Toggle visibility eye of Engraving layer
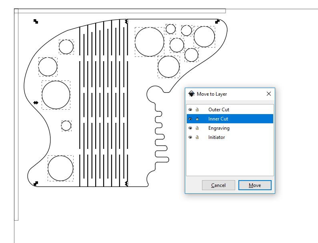Image resolution: width=318 pixels, height=243 pixels. (x=190, y=128)
